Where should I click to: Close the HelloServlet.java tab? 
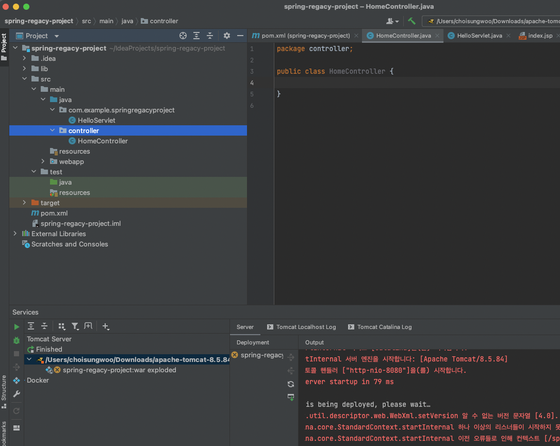coord(508,36)
